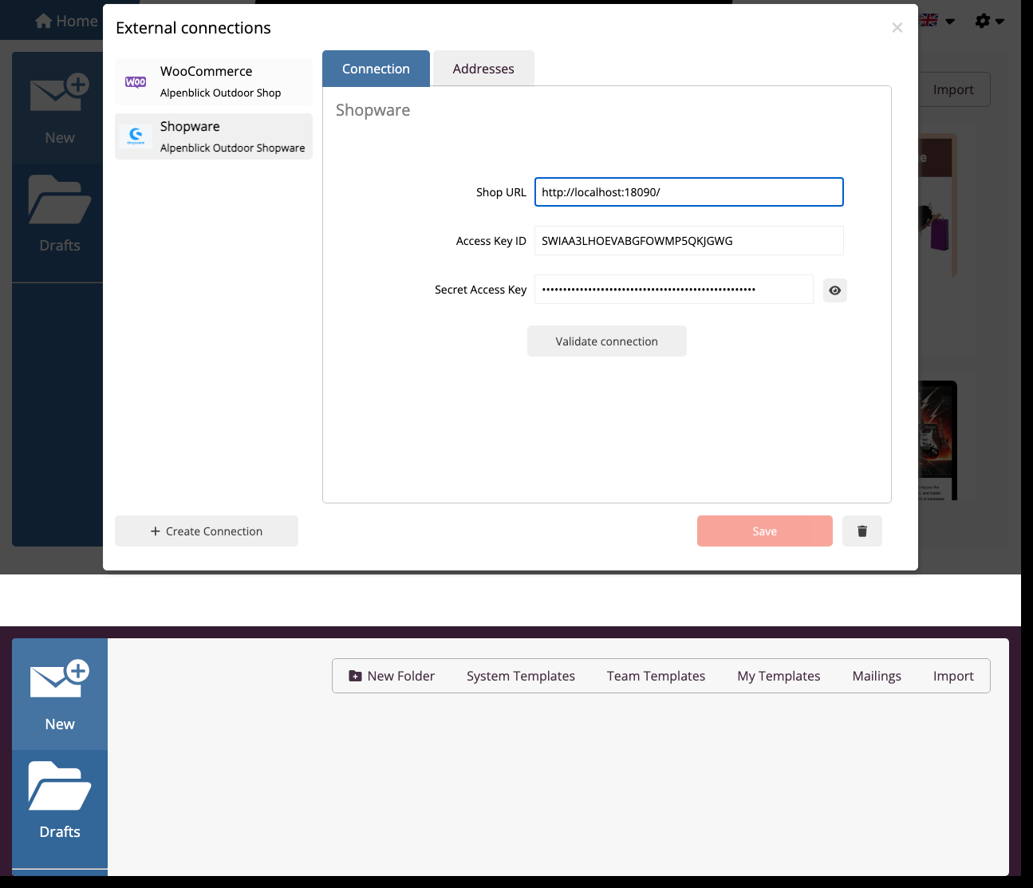1033x888 pixels.
Task: Click the dark template thumbnail behind the dialog
Action: coord(937,440)
